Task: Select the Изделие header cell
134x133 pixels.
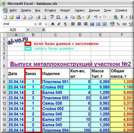Action: click(x=56, y=74)
